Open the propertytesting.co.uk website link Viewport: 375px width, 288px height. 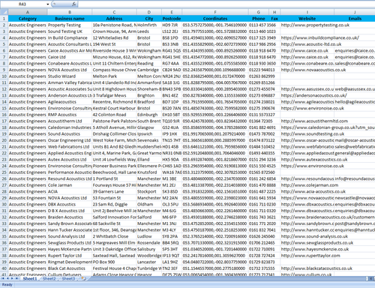pos(315,25)
